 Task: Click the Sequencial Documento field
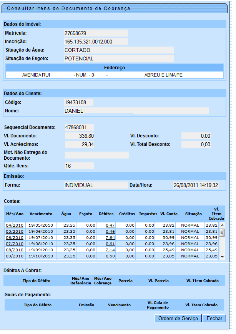pos(79,127)
